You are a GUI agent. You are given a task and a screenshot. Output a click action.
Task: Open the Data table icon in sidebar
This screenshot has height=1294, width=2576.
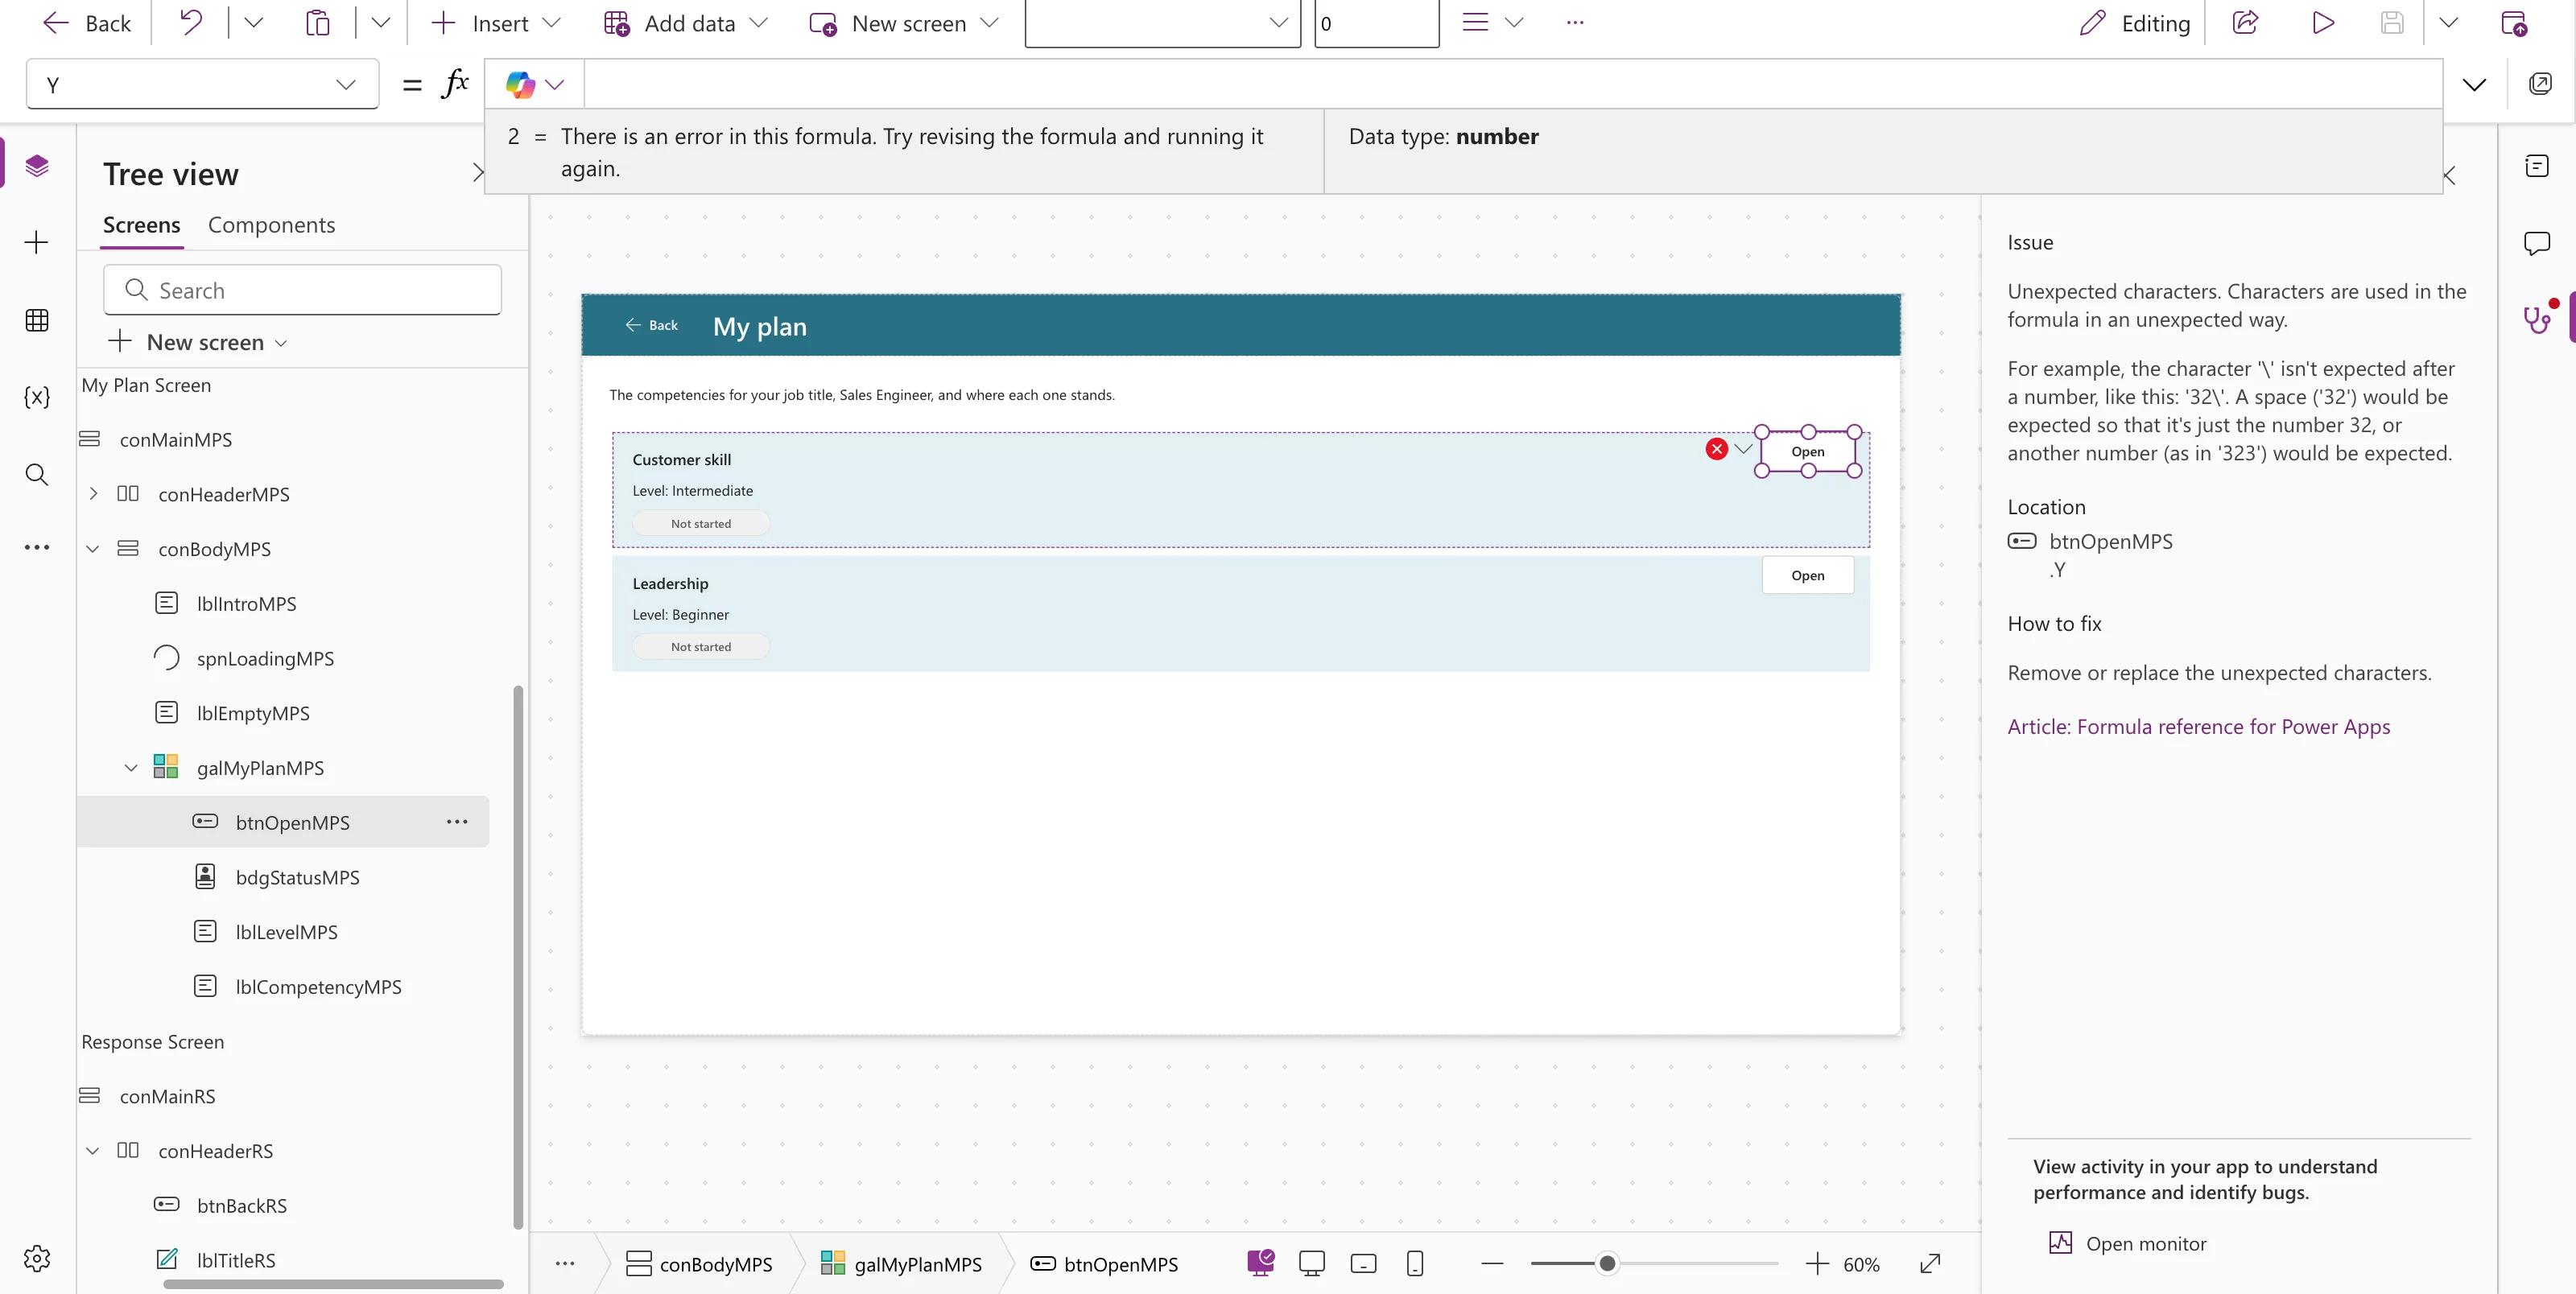pyautogui.click(x=37, y=320)
